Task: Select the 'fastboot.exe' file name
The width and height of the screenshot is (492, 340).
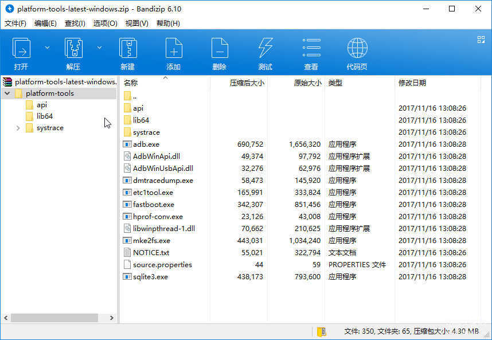Action: (154, 205)
